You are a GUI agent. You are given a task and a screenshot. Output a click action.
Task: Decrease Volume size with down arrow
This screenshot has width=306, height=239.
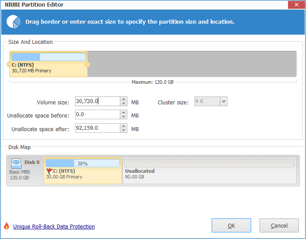[x=123, y=103]
